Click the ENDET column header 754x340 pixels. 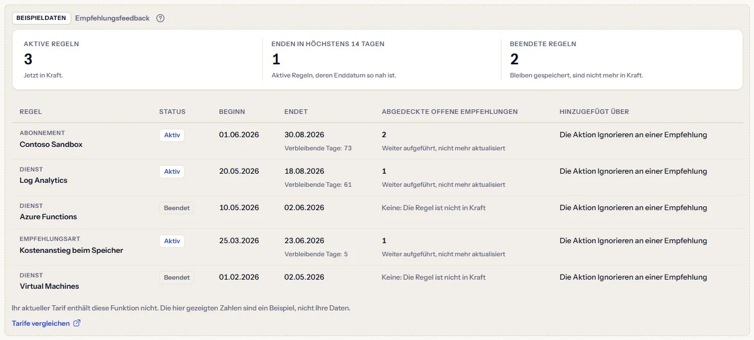point(296,112)
